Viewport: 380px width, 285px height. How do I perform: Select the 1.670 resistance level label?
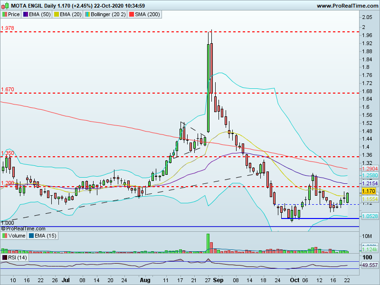(8, 89)
